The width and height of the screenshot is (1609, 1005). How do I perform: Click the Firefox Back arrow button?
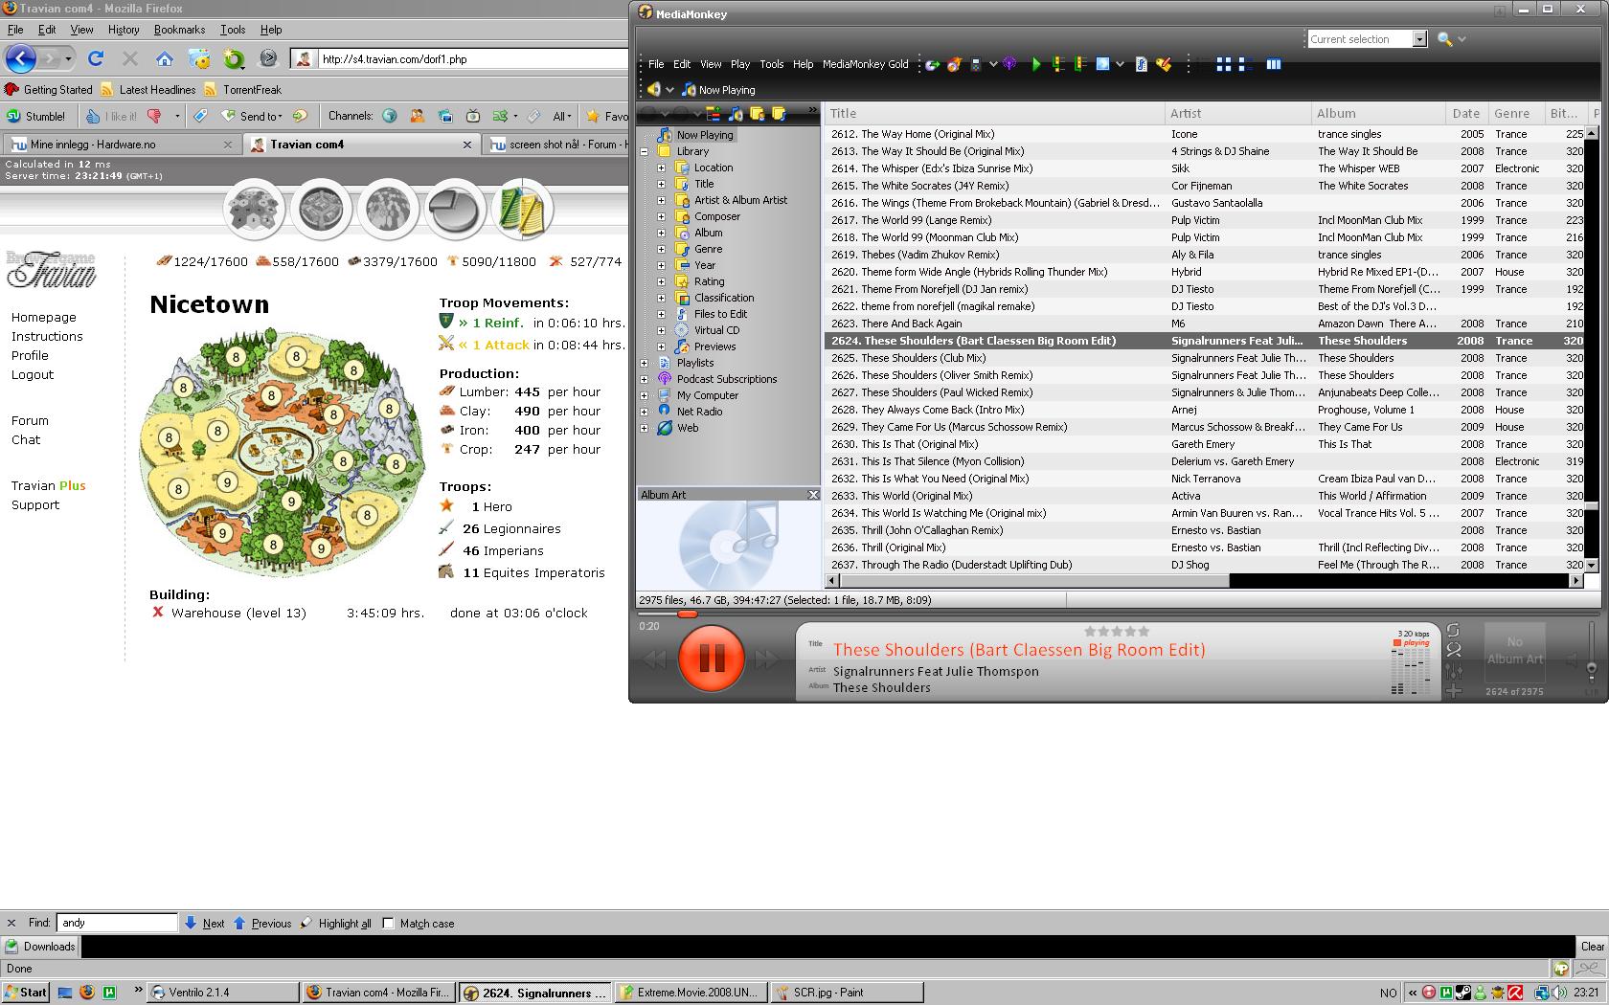(x=21, y=58)
